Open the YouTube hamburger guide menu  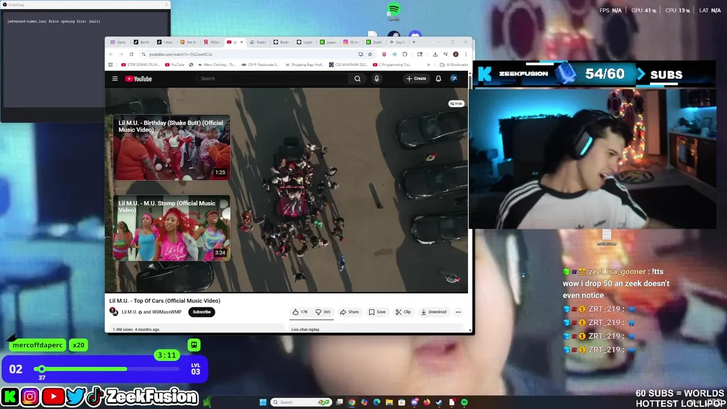115,79
